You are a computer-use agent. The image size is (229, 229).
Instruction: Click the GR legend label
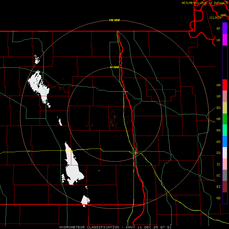pos(218,96)
